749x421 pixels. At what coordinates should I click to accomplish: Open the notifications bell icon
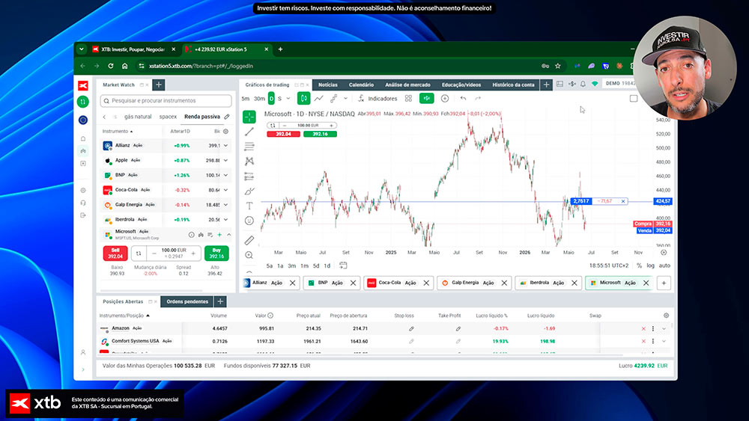[583, 84]
